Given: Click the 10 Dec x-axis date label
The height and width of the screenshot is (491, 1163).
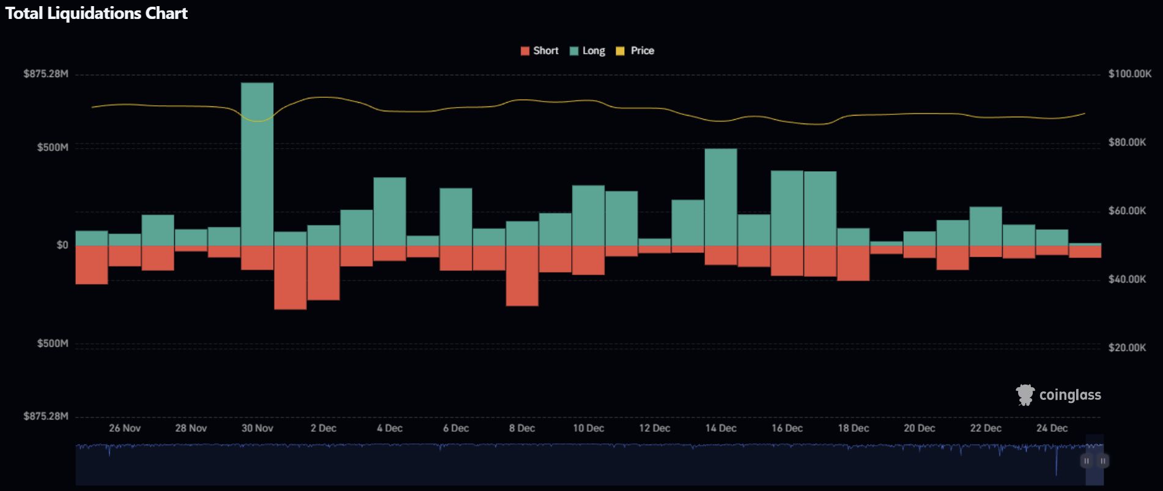Looking at the screenshot, I should [x=588, y=428].
